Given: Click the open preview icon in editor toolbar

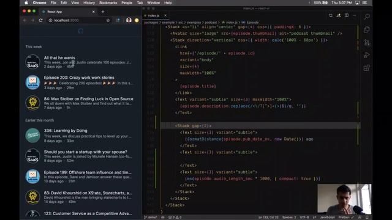Looking at the screenshot, I should pyautogui.click(x=339, y=15).
